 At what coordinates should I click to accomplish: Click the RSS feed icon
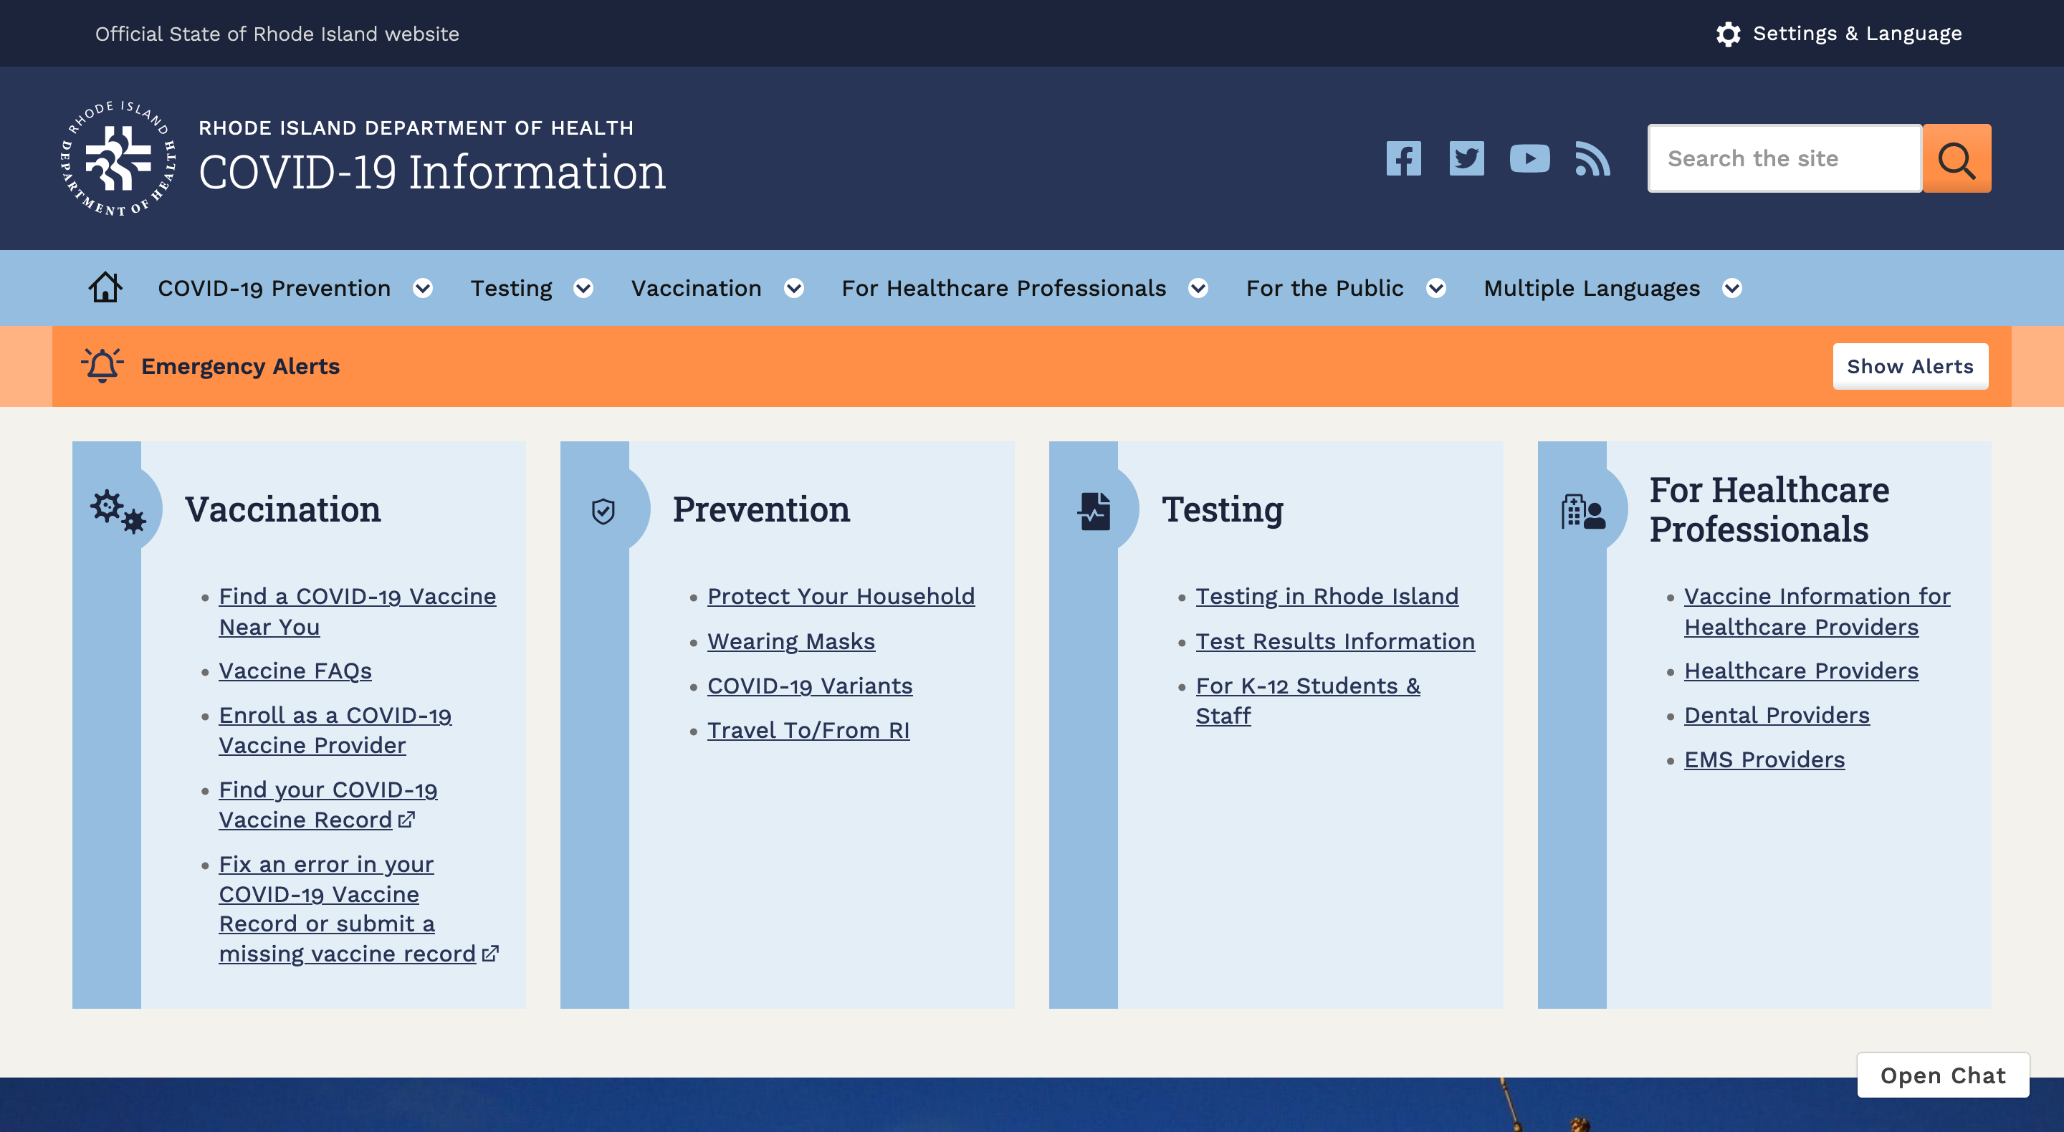pos(1592,158)
